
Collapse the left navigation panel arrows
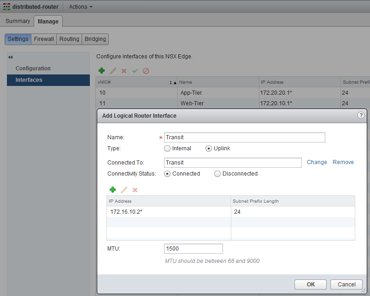pyautogui.click(x=11, y=57)
